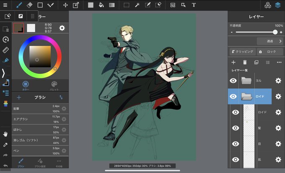Open the canvas rotation tool
The width and height of the screenshot is (285, 173).
pos(5,39)
